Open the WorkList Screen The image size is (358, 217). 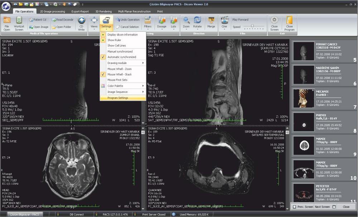click(19, 24)
